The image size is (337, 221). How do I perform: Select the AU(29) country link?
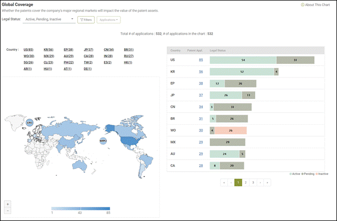(69, 56)
